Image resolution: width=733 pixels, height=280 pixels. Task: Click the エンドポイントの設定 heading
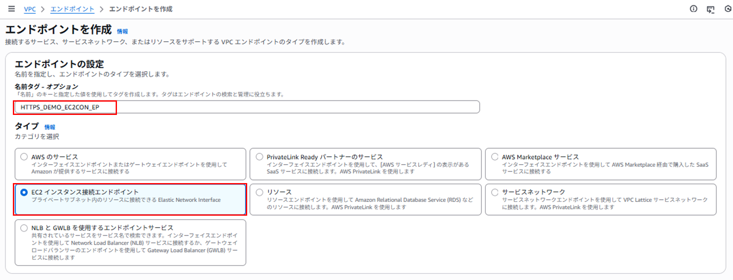tap(59, 64)
